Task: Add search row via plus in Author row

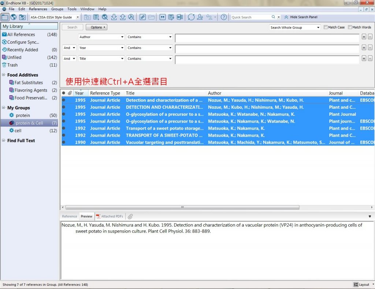Action: click(364, 37)
